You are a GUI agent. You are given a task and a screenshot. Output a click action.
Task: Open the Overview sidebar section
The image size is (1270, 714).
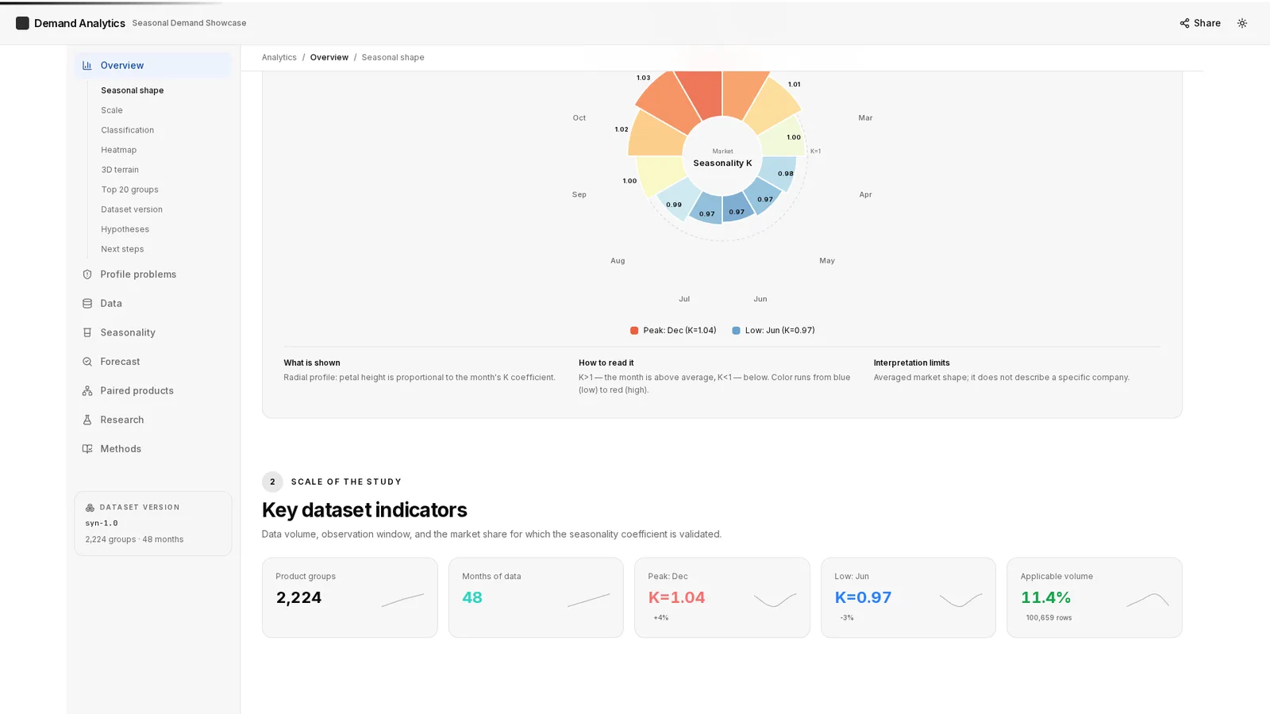pos(153,66)
